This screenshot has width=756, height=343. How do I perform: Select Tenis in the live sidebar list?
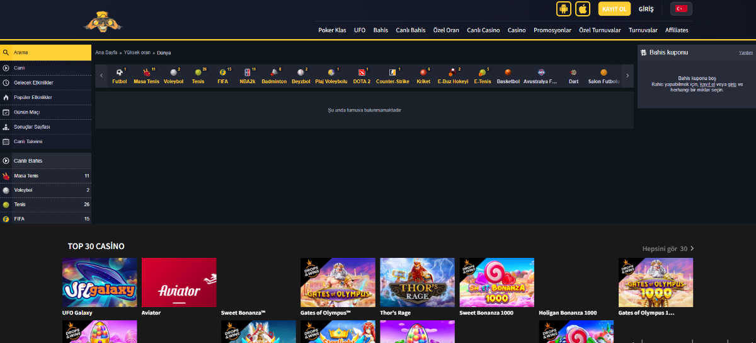[x=45, y=205]
